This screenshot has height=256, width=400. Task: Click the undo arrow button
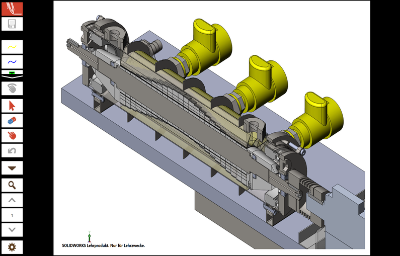click(x=12, y=150)
